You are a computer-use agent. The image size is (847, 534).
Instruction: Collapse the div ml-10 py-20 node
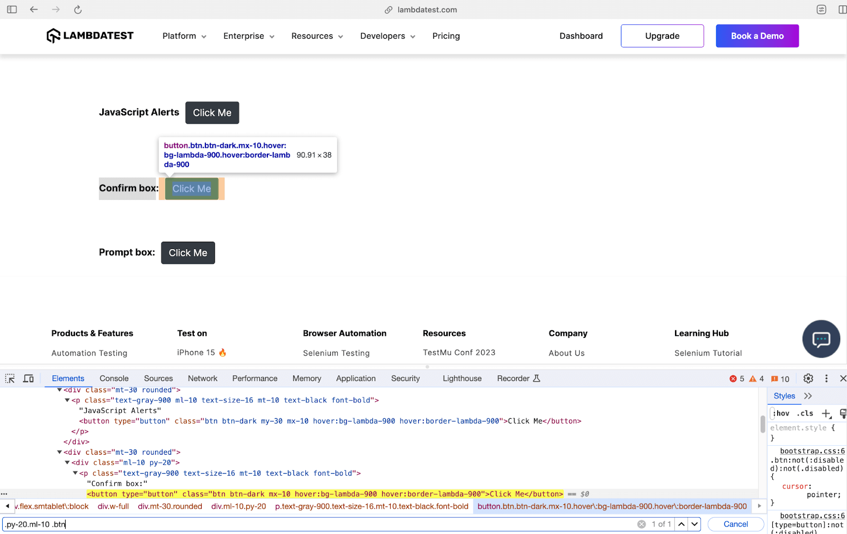tap(67, 463)
